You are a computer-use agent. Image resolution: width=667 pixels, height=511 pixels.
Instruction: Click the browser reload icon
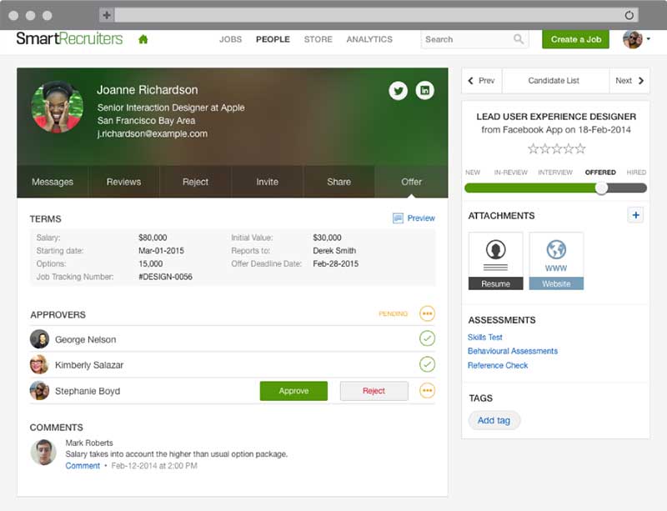point(629,15)
